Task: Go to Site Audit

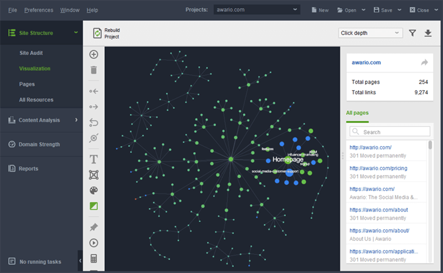Action: (31, 53)
